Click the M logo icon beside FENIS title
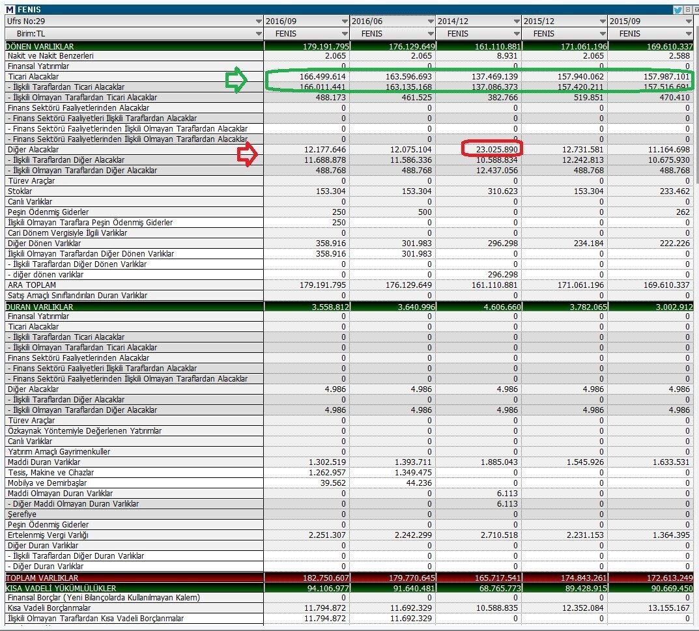This screenshot has width=699, height=631. pyautogui.click(x=10, y=10)
